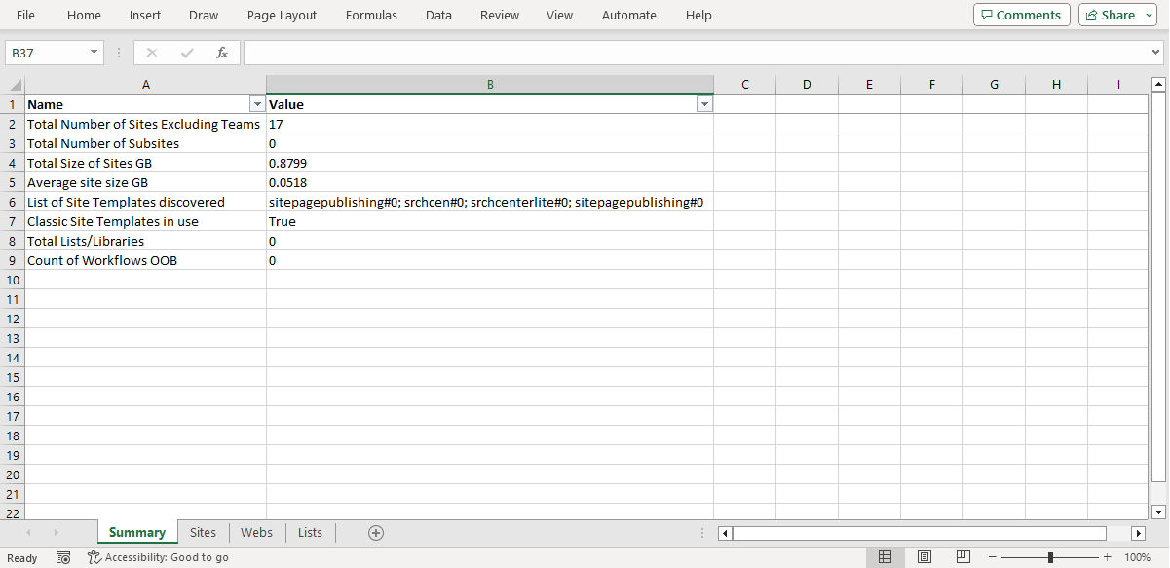Switch to Page Break Preview icon

click(x=962, y=557)
